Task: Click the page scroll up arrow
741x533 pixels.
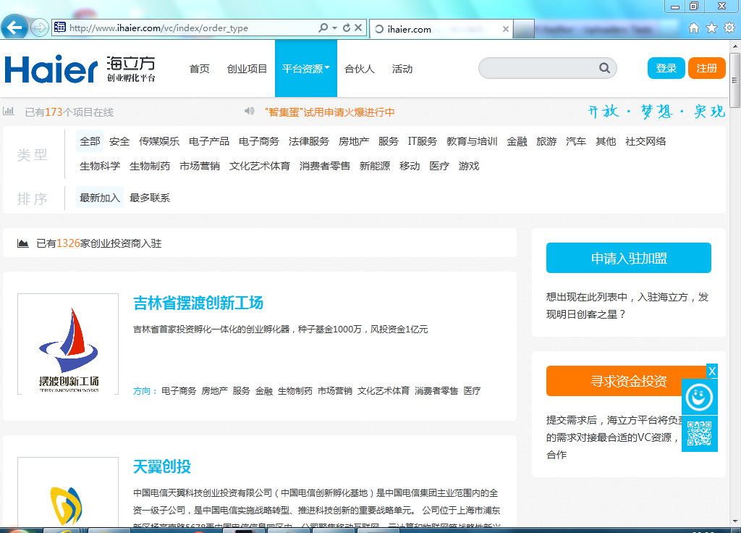Action: [x=735, y=46]
